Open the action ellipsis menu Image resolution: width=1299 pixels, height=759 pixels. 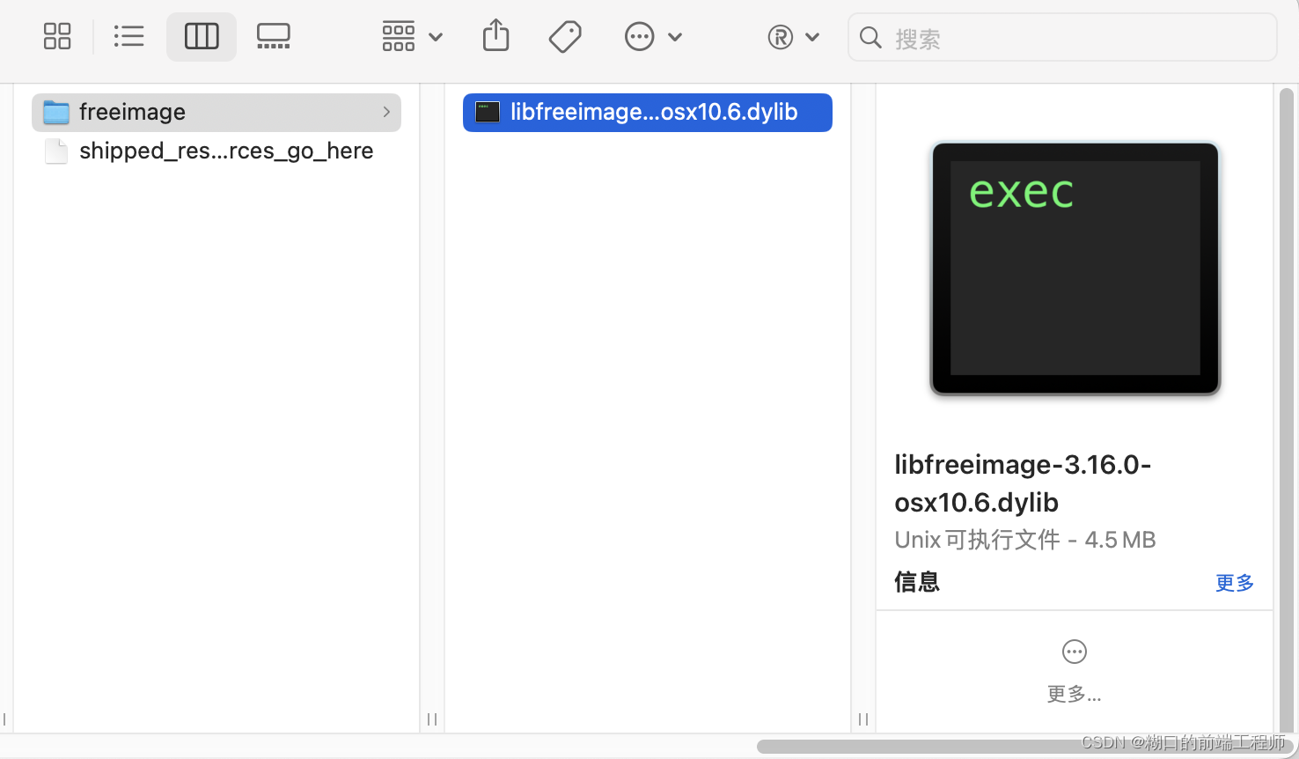pyautogui.click(x=640, y=37)
